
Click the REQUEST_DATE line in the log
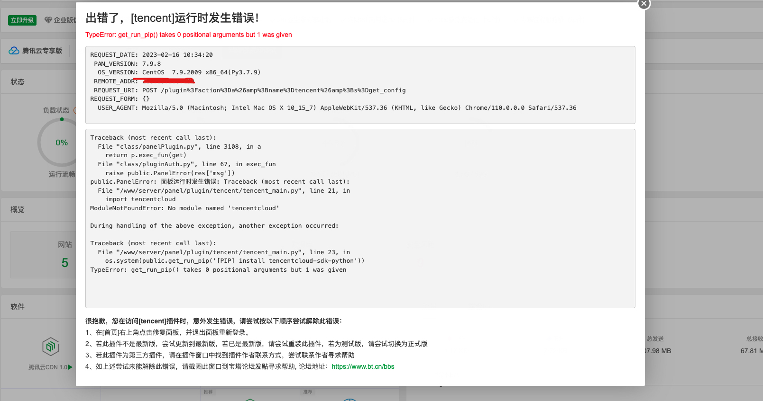pyautogui.click(x=152, y=55)
